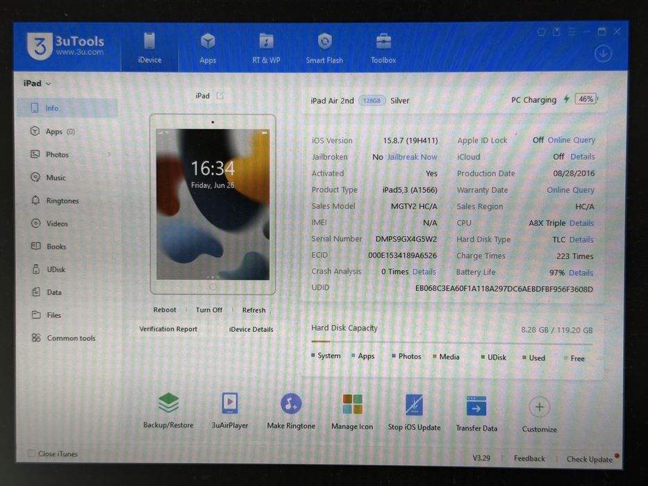Click the edit device name icon
The height and width of the screenshot is (486, 648).
[220, 96]
